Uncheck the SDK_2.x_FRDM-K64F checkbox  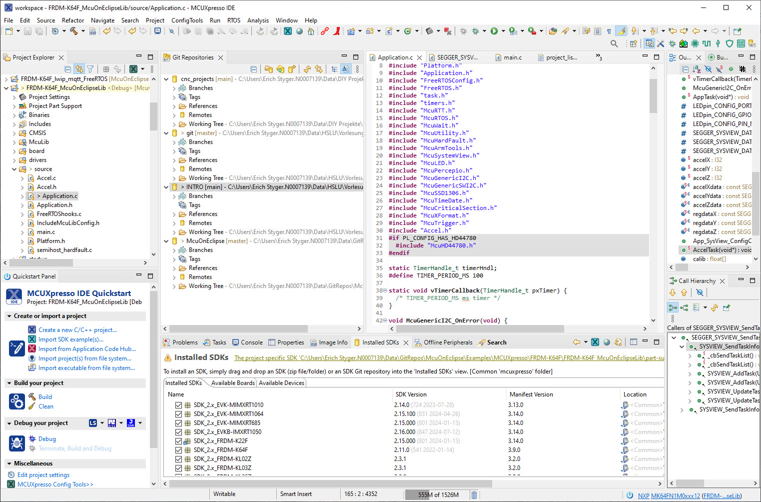[178, 449]
